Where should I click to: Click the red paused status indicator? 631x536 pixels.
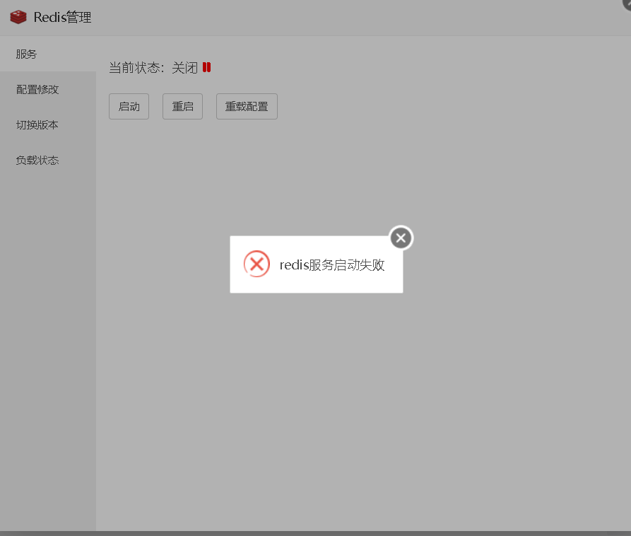(206, 67)
